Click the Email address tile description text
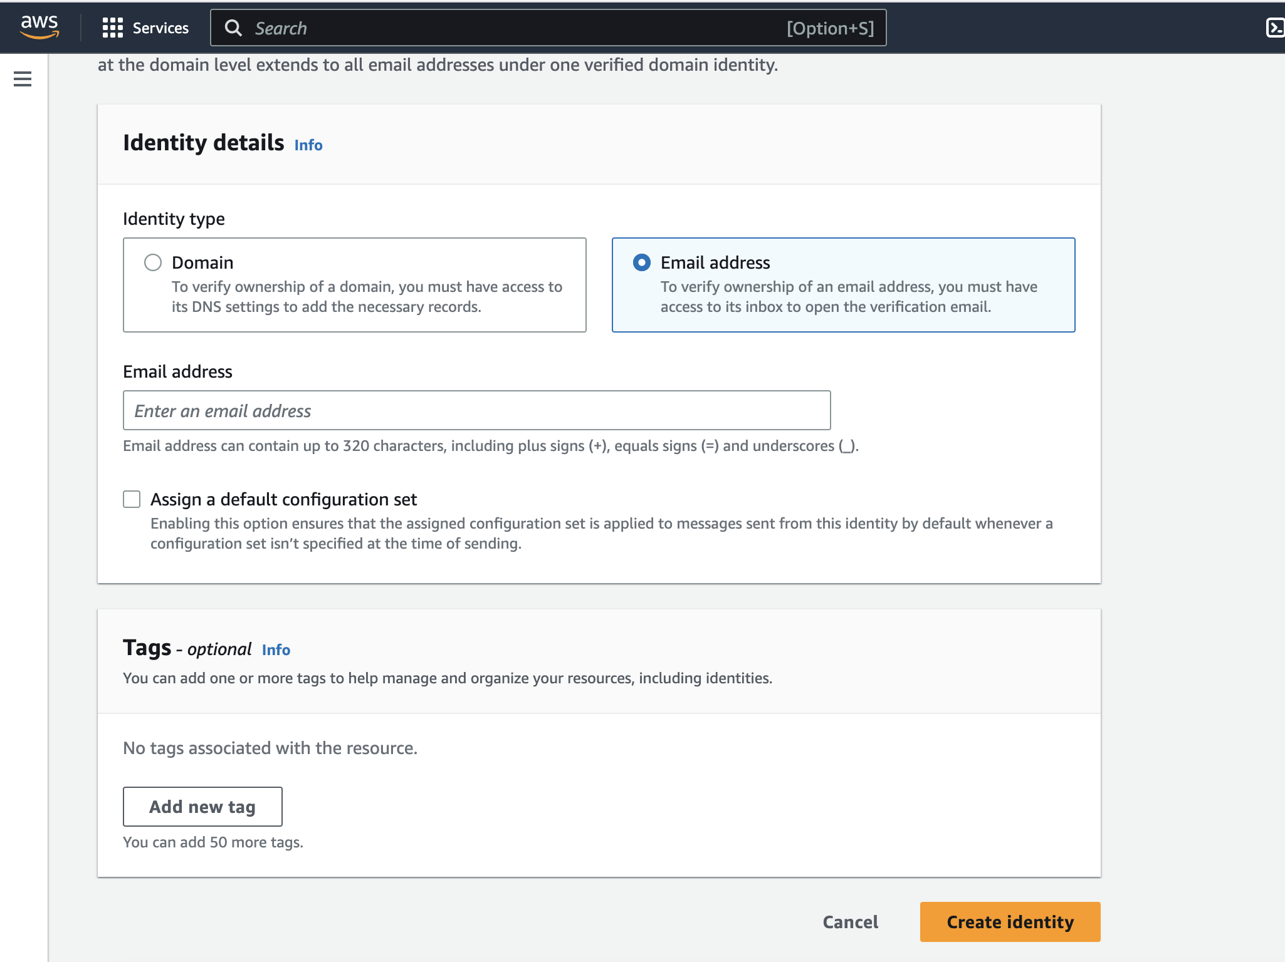Image resolution: width=1285 pixels, height=962 pixels. [849, 297]
